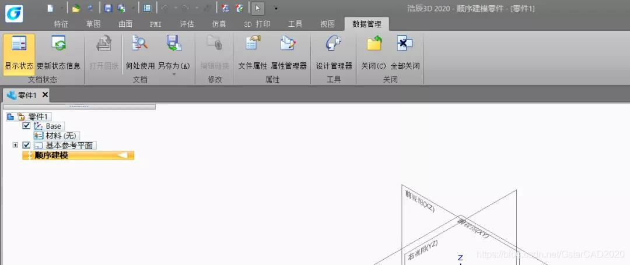This screenshot has height=265, width=630.
Task: Switch to the 曲面 ribbon tab
Action: 125,24
